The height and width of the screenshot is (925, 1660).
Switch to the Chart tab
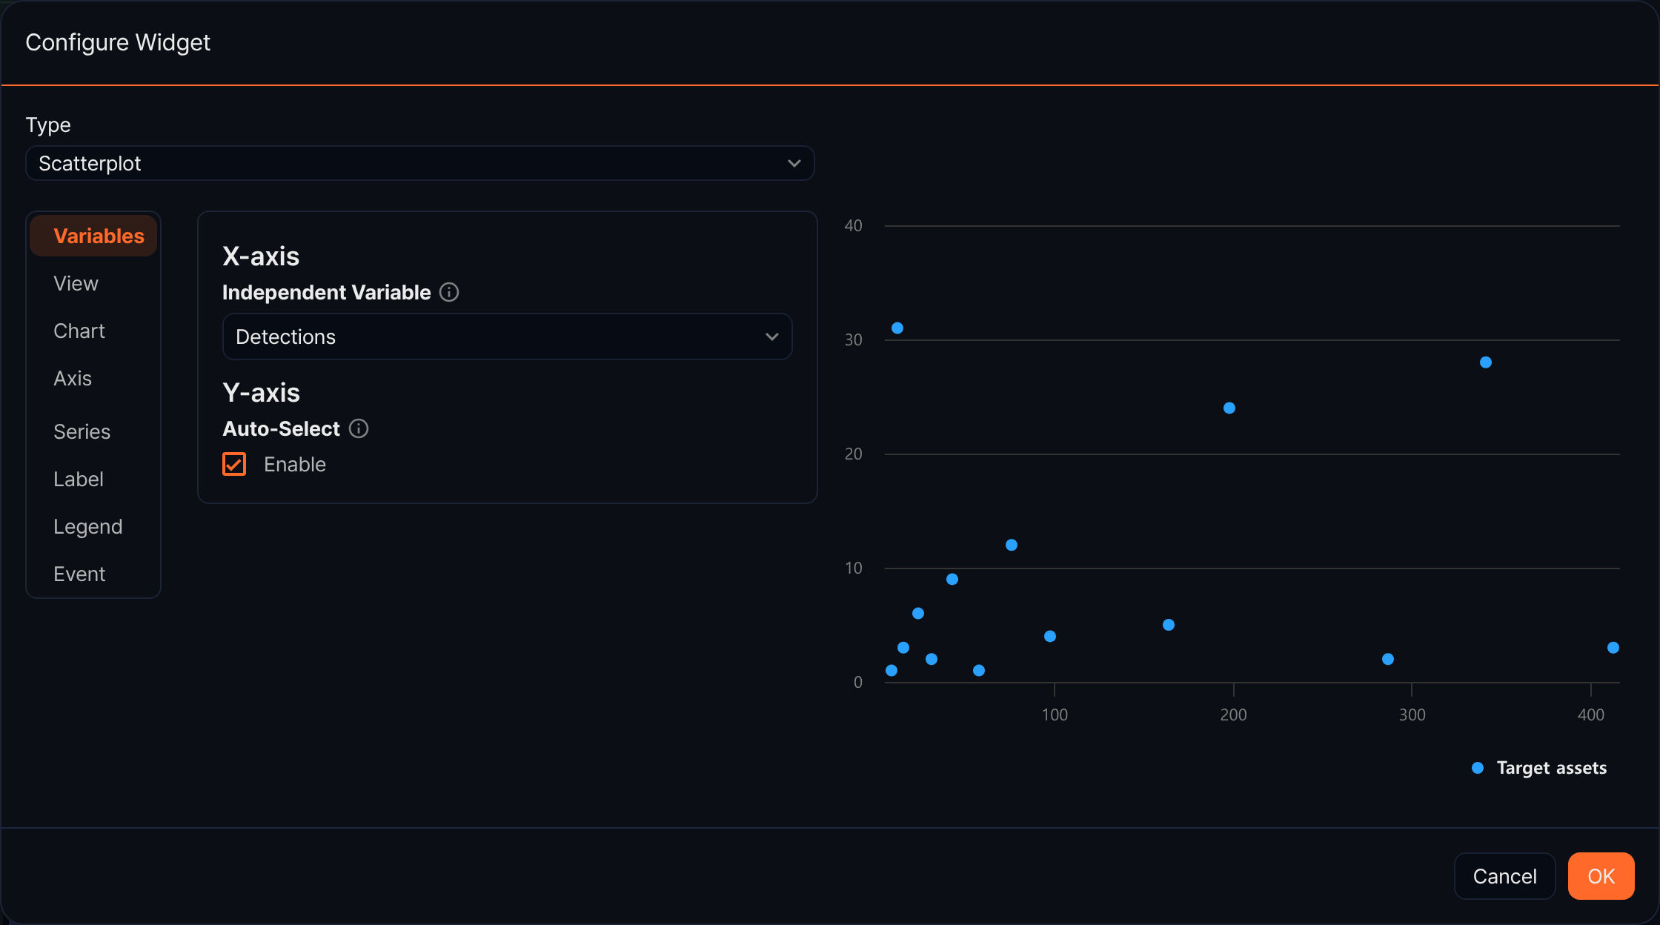pos(79,331)
